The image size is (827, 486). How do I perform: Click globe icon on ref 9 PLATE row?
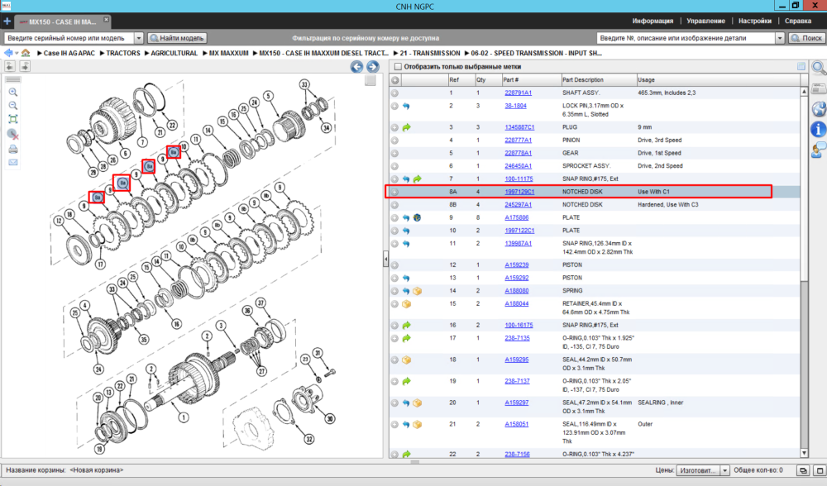(417, 217)
